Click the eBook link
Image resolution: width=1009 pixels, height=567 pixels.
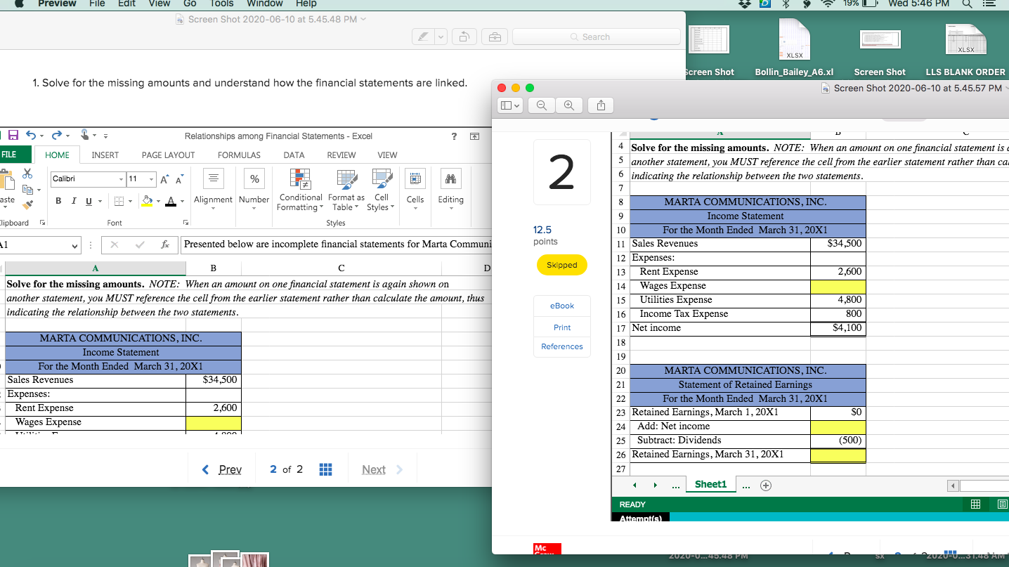coord(562,306)
